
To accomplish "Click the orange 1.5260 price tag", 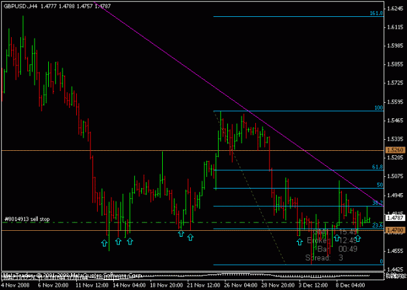I will 395,150.
